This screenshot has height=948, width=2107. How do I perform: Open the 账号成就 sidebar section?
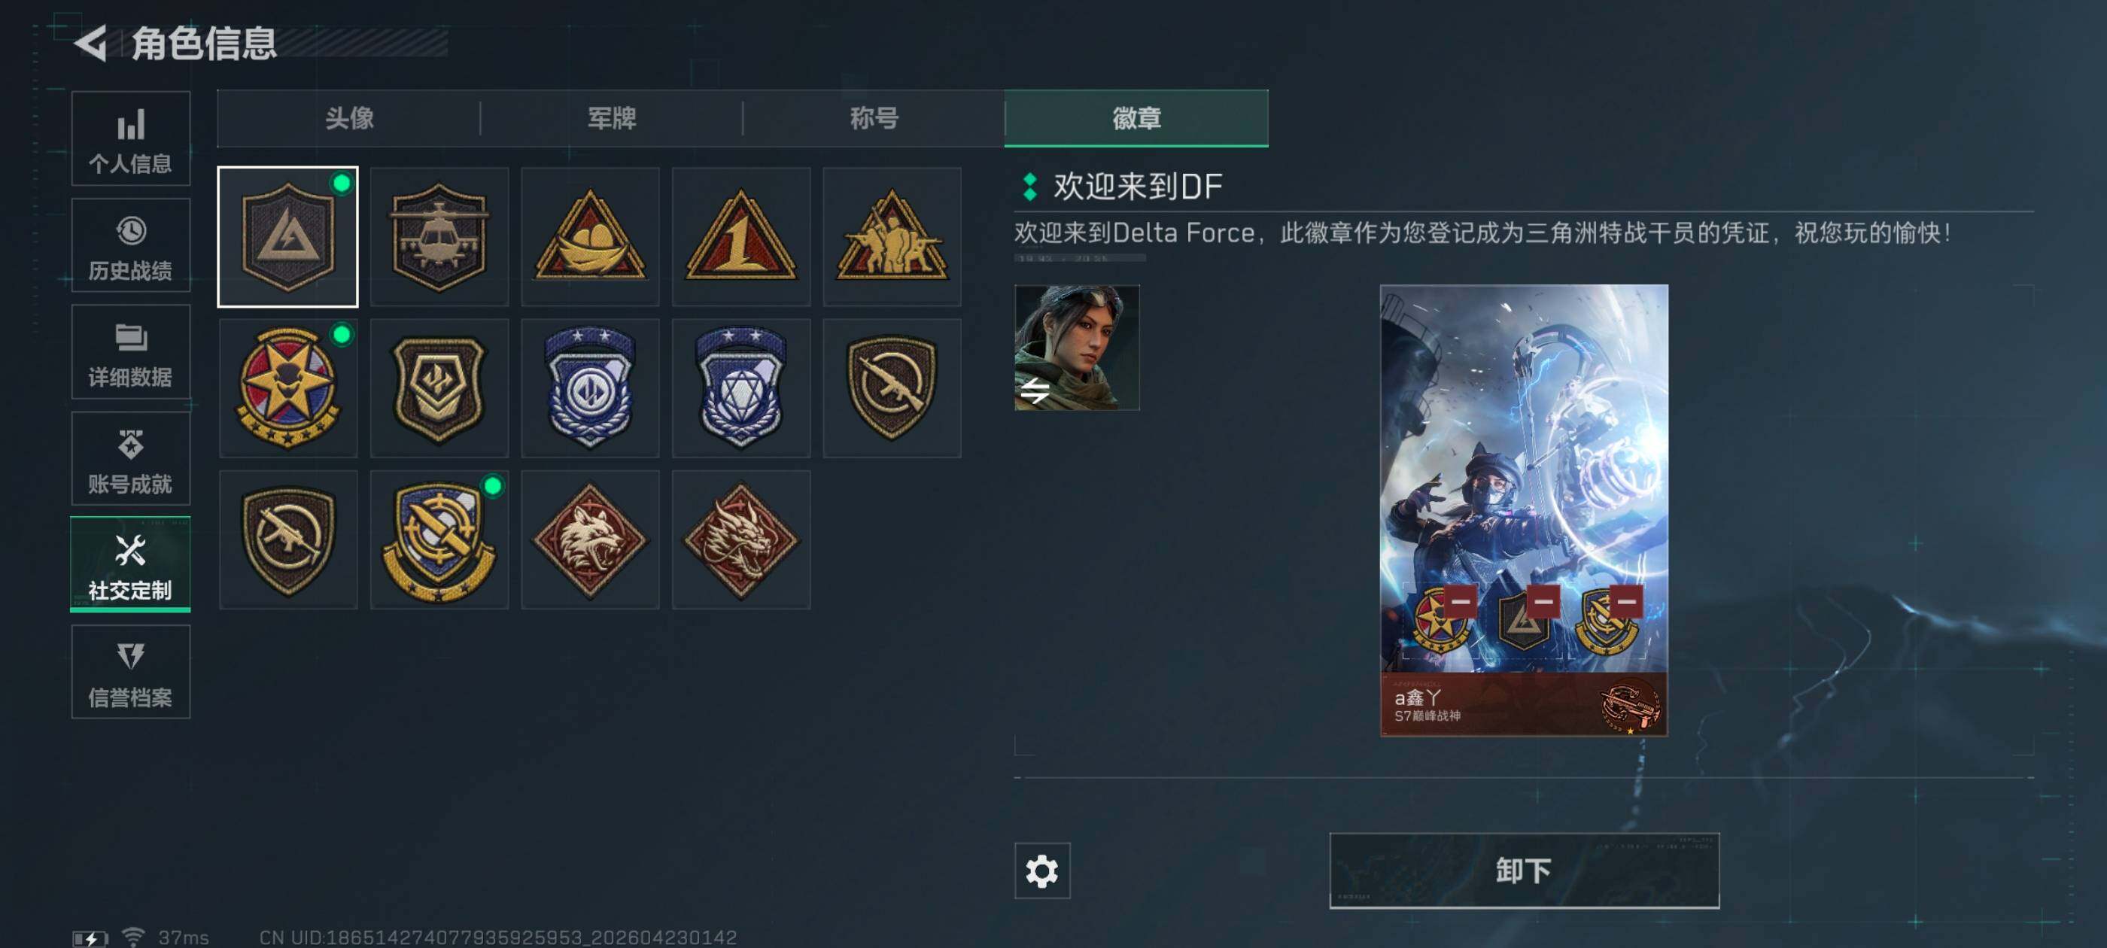coord(131,459)
